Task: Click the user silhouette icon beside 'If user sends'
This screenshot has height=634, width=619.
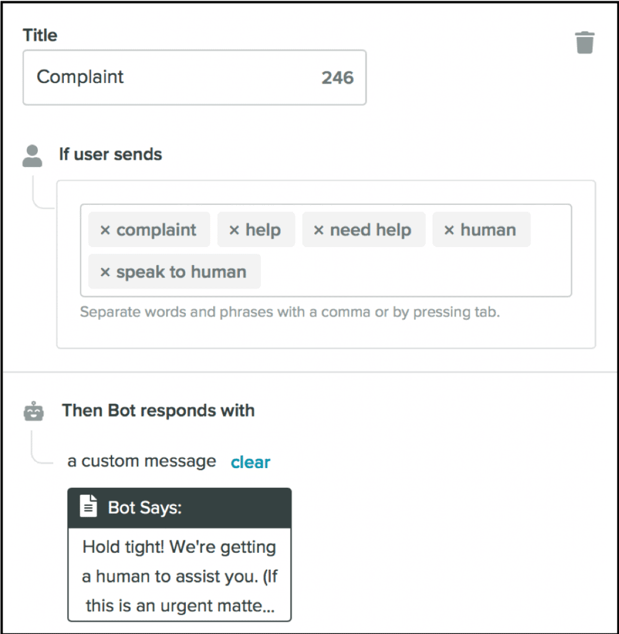Action: click(32, 155)
